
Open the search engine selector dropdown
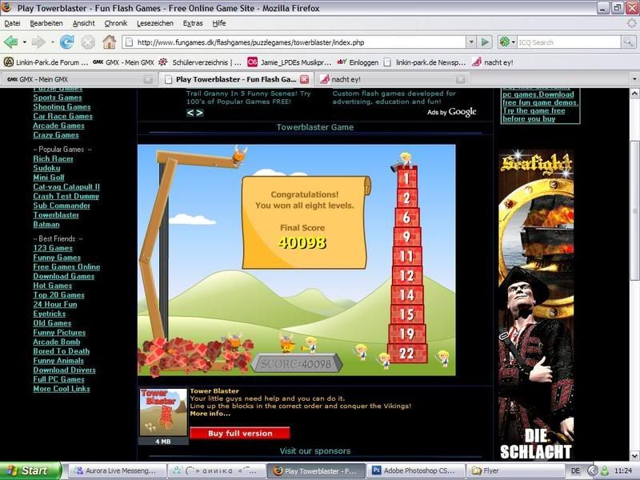tap(507, 42)
